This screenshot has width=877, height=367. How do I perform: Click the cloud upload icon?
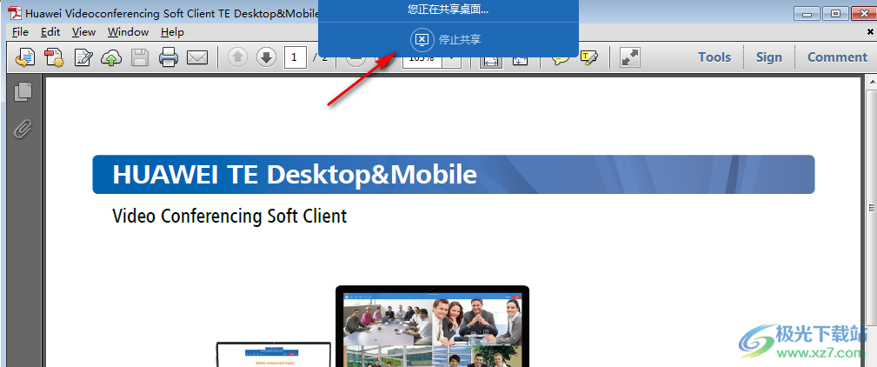[x=111, y=57]
